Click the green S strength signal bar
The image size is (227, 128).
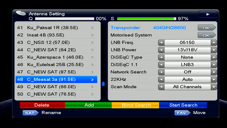(x=146, y=19)
